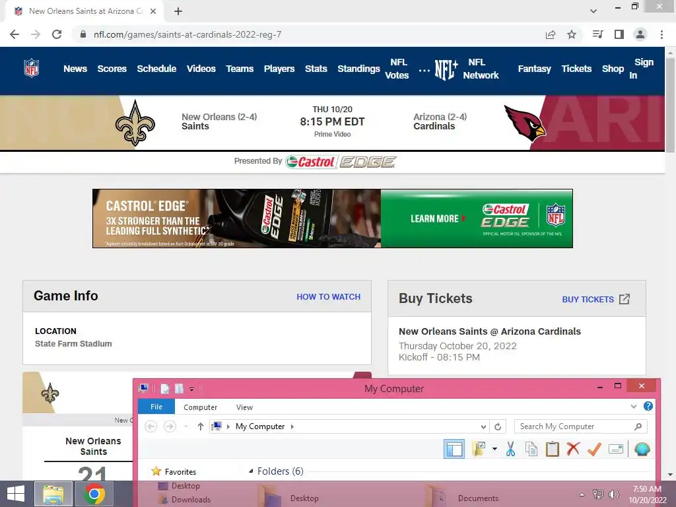Viewport: 676px width, 507px height.
Task: Click the Sign In link
Action: click(x=641, y=69)
